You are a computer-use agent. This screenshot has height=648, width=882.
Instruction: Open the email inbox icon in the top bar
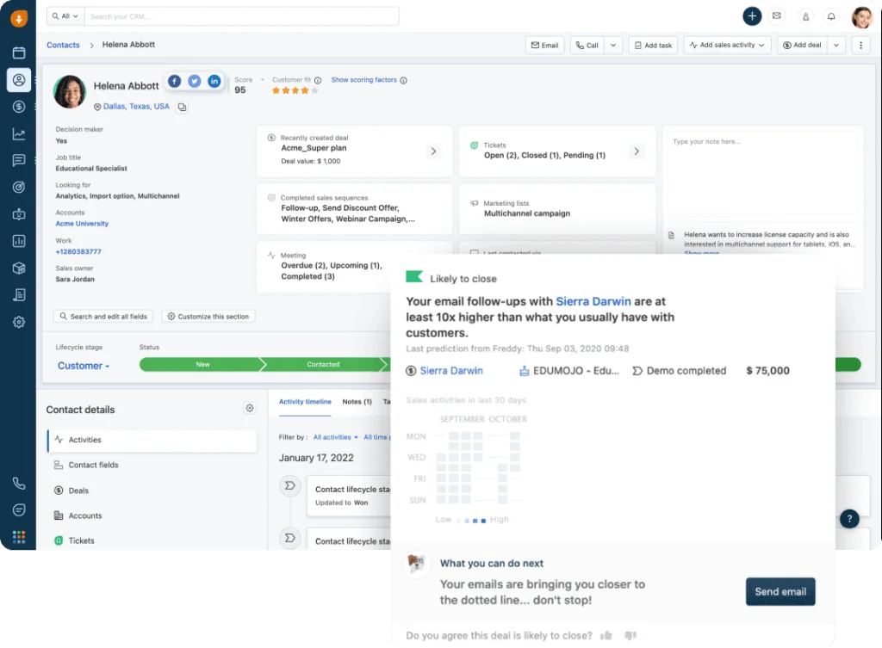pos(777,16)
